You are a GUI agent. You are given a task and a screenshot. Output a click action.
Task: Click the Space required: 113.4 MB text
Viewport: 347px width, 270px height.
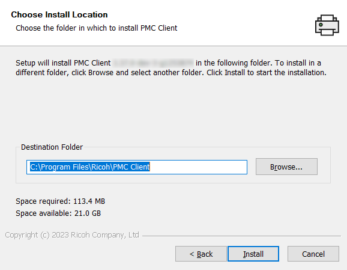click(x=60, y=201)
